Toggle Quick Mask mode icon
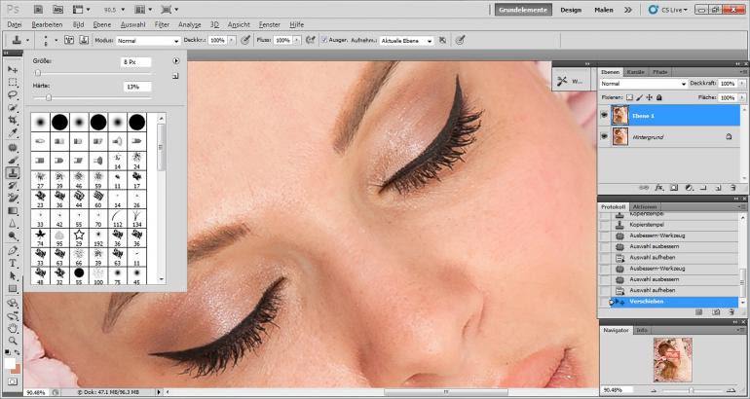This screenshot has height=399, width=750. [x=13, y=381]
